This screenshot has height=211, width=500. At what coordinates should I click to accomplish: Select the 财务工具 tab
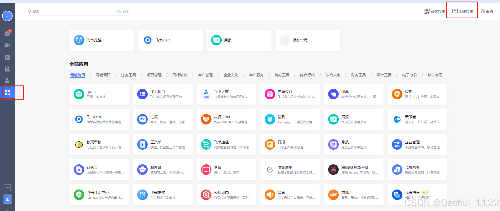coord(359,75)
